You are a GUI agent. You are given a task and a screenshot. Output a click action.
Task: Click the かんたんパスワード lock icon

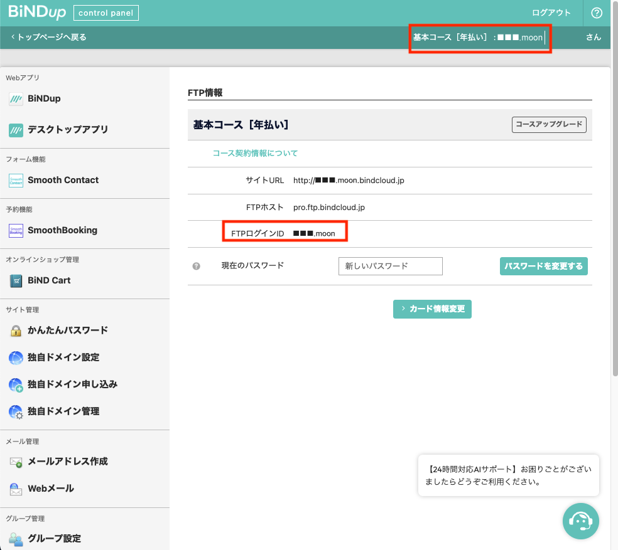16,331
